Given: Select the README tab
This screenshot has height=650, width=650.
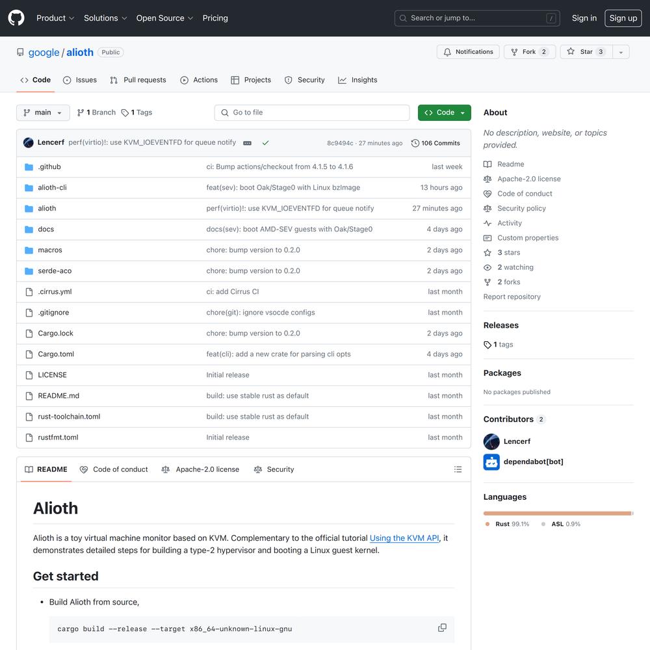Looking at the screenshot, I should pos(46,469).
